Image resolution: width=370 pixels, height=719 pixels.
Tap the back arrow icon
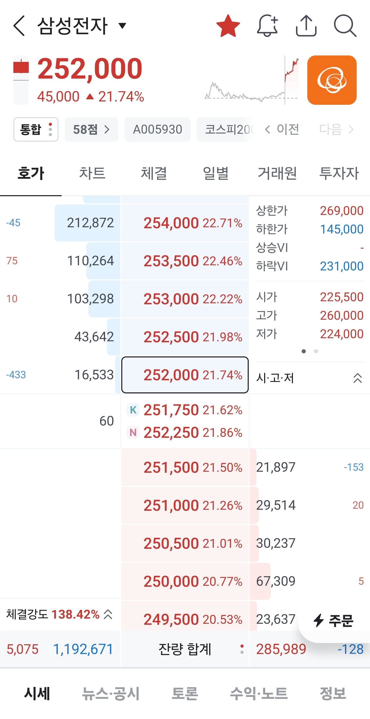click(x=20, y=26)
